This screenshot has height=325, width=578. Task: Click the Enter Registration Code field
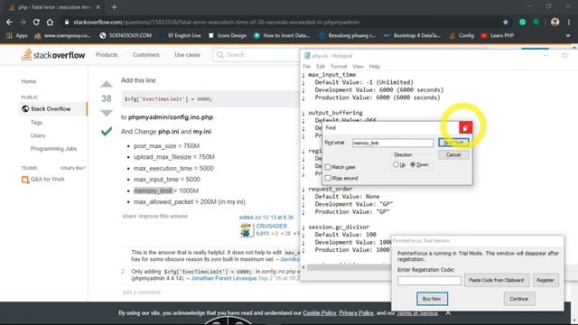(429, 281)
